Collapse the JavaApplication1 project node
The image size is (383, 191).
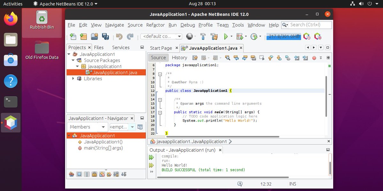[x=69, y=54]
